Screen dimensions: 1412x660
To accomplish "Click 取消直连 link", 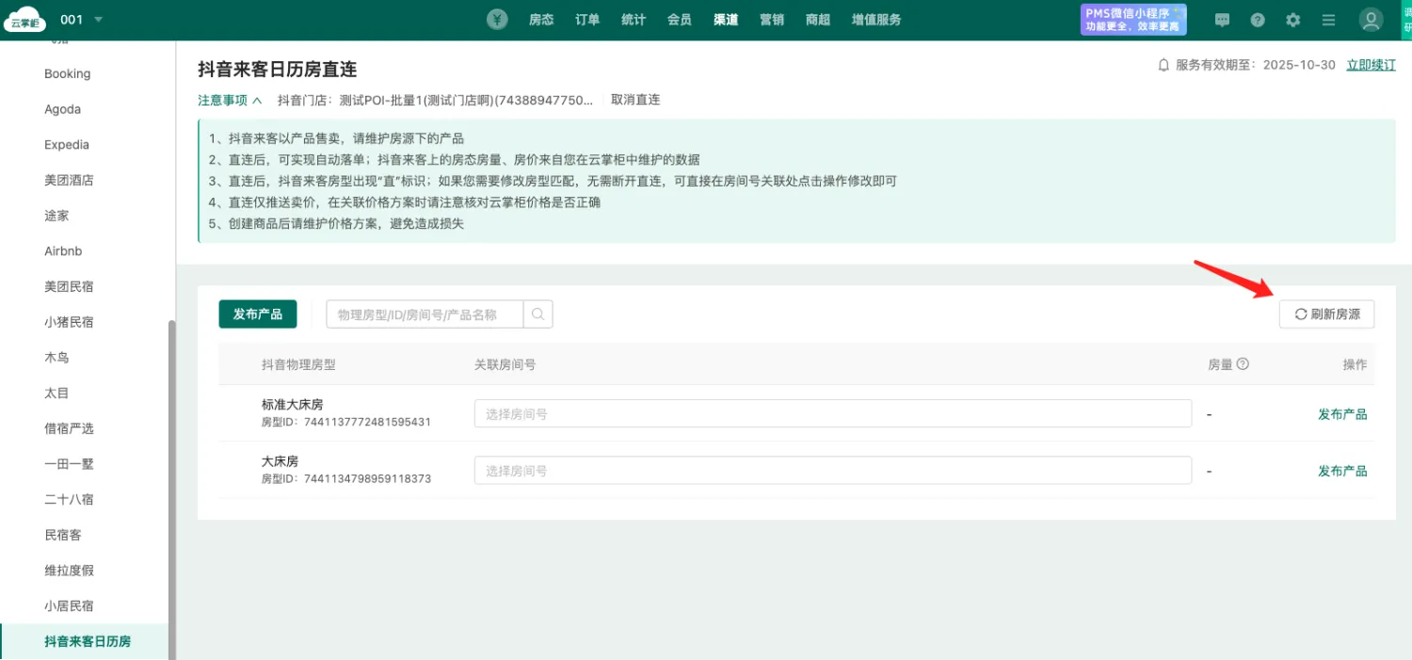I will point(635,100).
